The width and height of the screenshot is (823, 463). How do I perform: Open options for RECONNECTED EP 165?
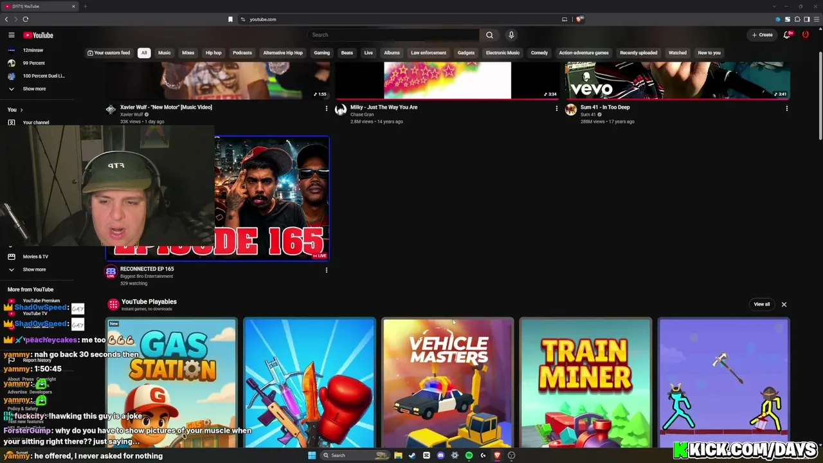[x=326, y=270]
